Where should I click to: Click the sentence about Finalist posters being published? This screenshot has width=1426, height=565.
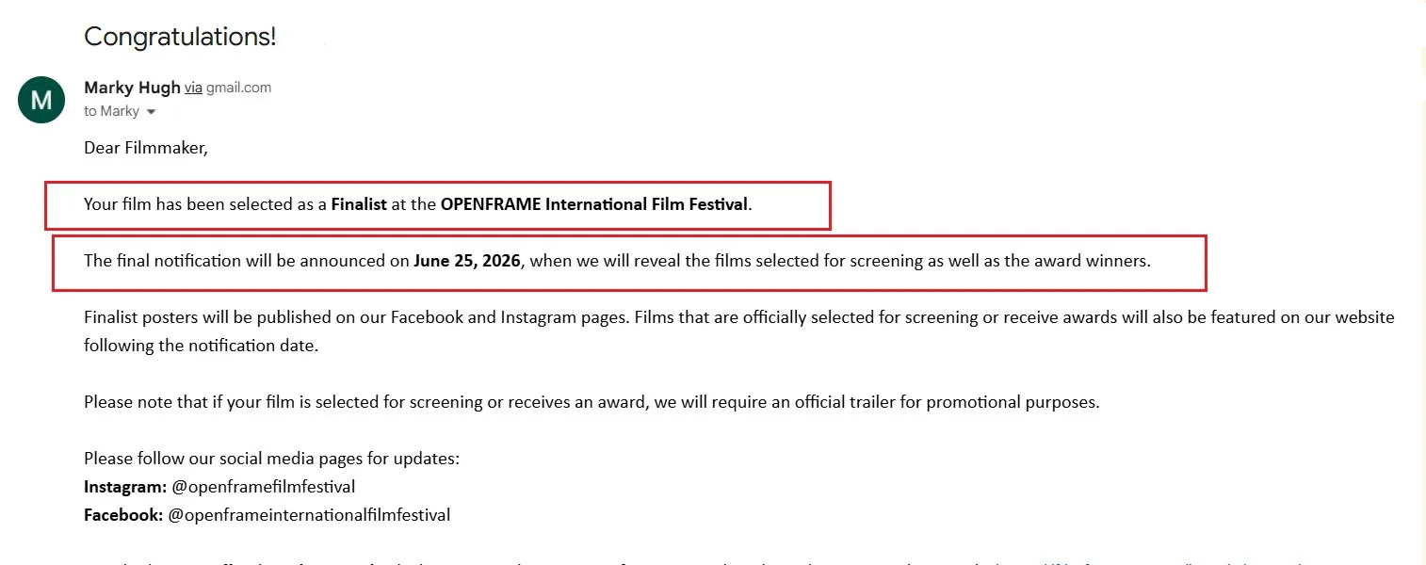pyautogui.click(x=356, y=317)
